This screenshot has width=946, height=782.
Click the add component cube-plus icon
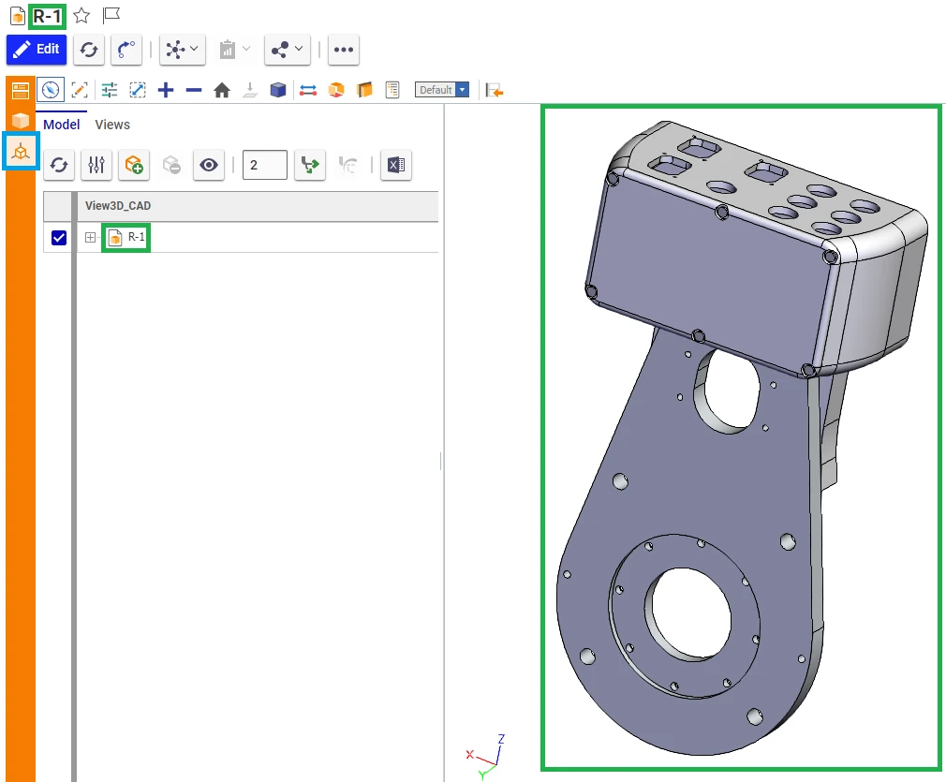(x=134, y=165)
